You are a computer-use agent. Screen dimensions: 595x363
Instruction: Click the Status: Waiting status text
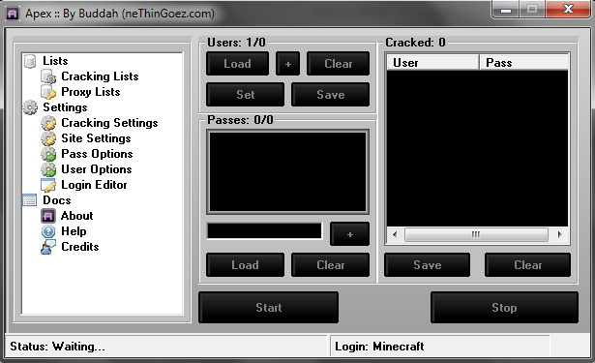(57, 347)
